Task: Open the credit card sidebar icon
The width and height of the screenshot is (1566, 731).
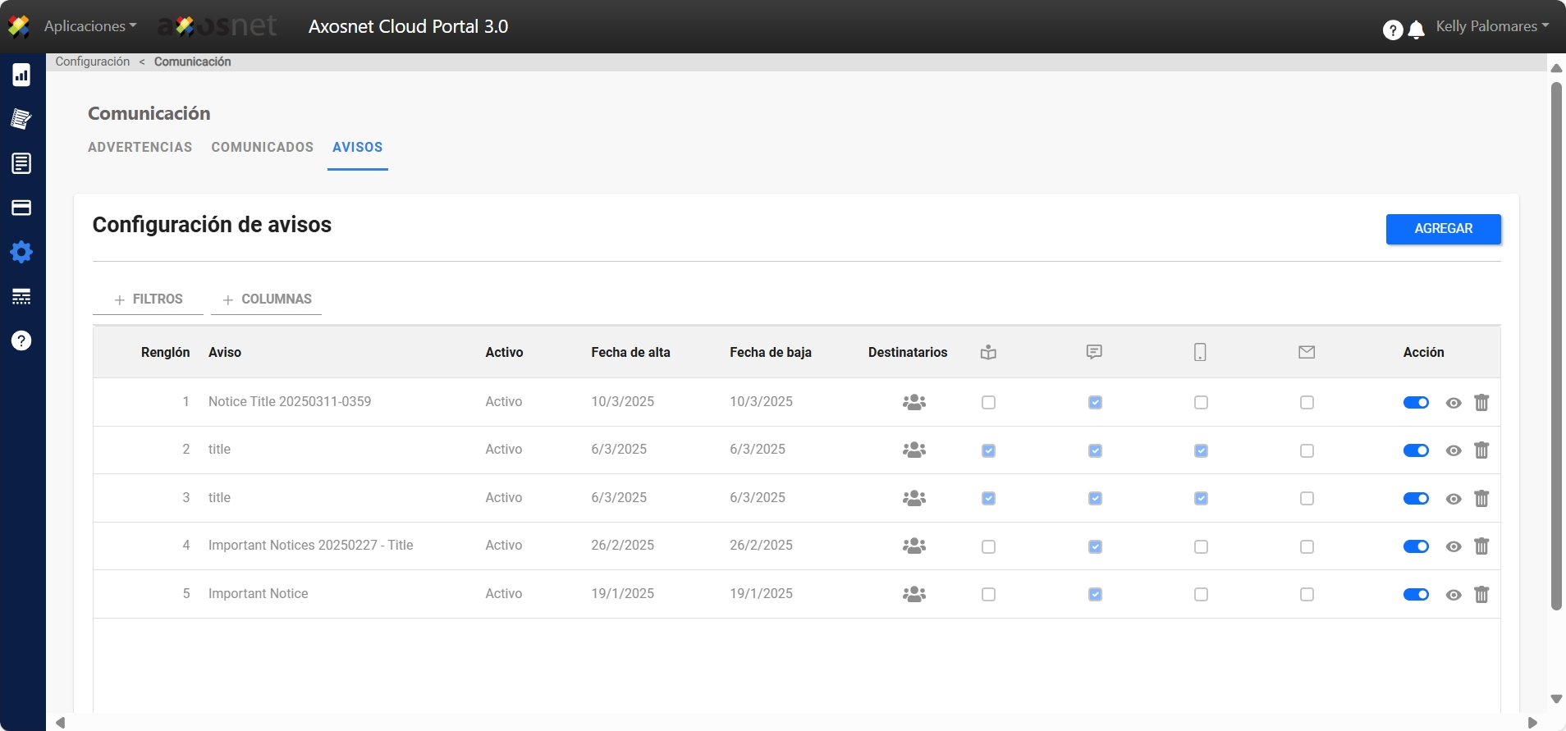Action: click(x=21, y=208)
